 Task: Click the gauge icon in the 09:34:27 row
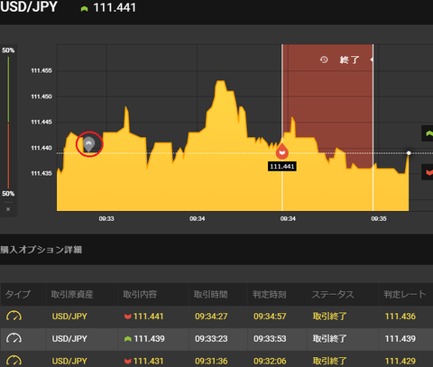pyautogui.click(x=14, y=316)
